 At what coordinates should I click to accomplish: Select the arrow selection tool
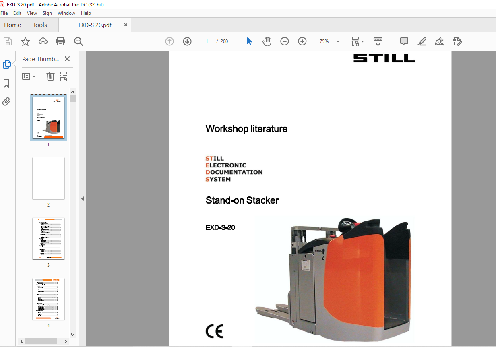tap(249, 41)
